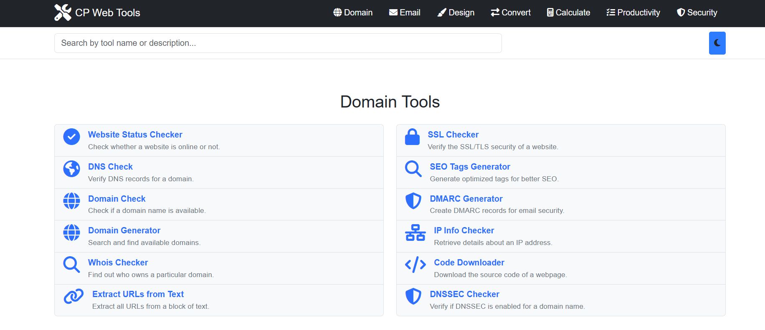Open the DNSSEC Checker link
The image size is (765, 330).
(x=464, y=294)
